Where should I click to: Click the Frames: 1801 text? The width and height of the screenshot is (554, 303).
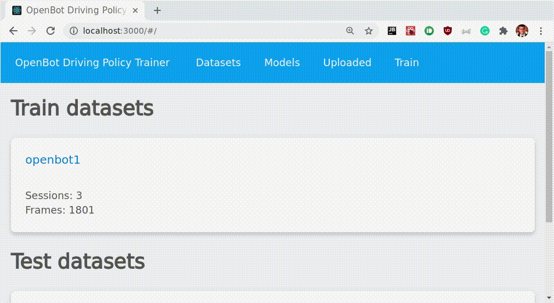60,210
